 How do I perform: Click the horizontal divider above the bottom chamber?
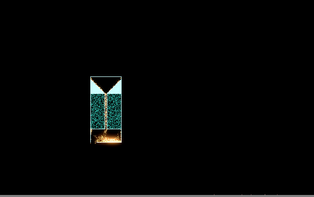(x=106, y=129)
